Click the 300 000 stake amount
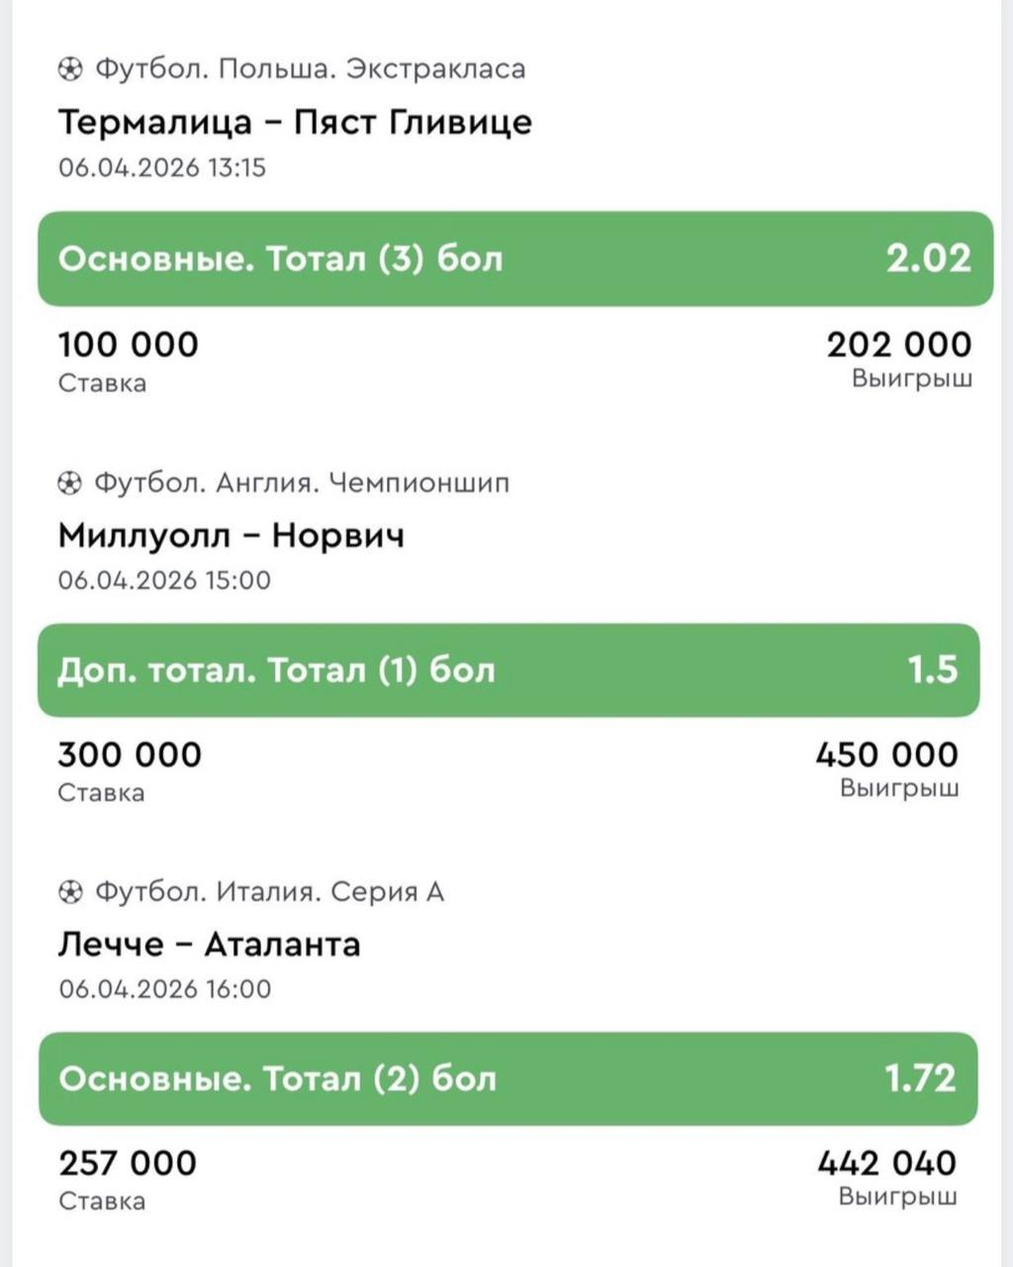This screenshot has width=1013, height=1267. [130, 754]
